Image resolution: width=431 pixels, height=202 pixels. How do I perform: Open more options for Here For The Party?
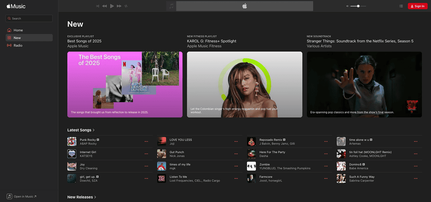pyautogui.click(x=326, y=154)
